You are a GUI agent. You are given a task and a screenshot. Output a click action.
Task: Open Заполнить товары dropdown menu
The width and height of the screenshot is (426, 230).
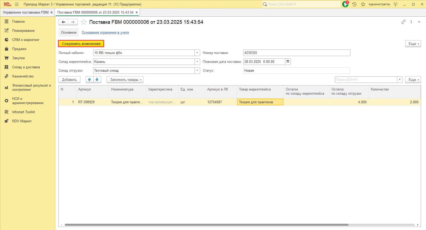pyautogui.click(x=125, y=80)
